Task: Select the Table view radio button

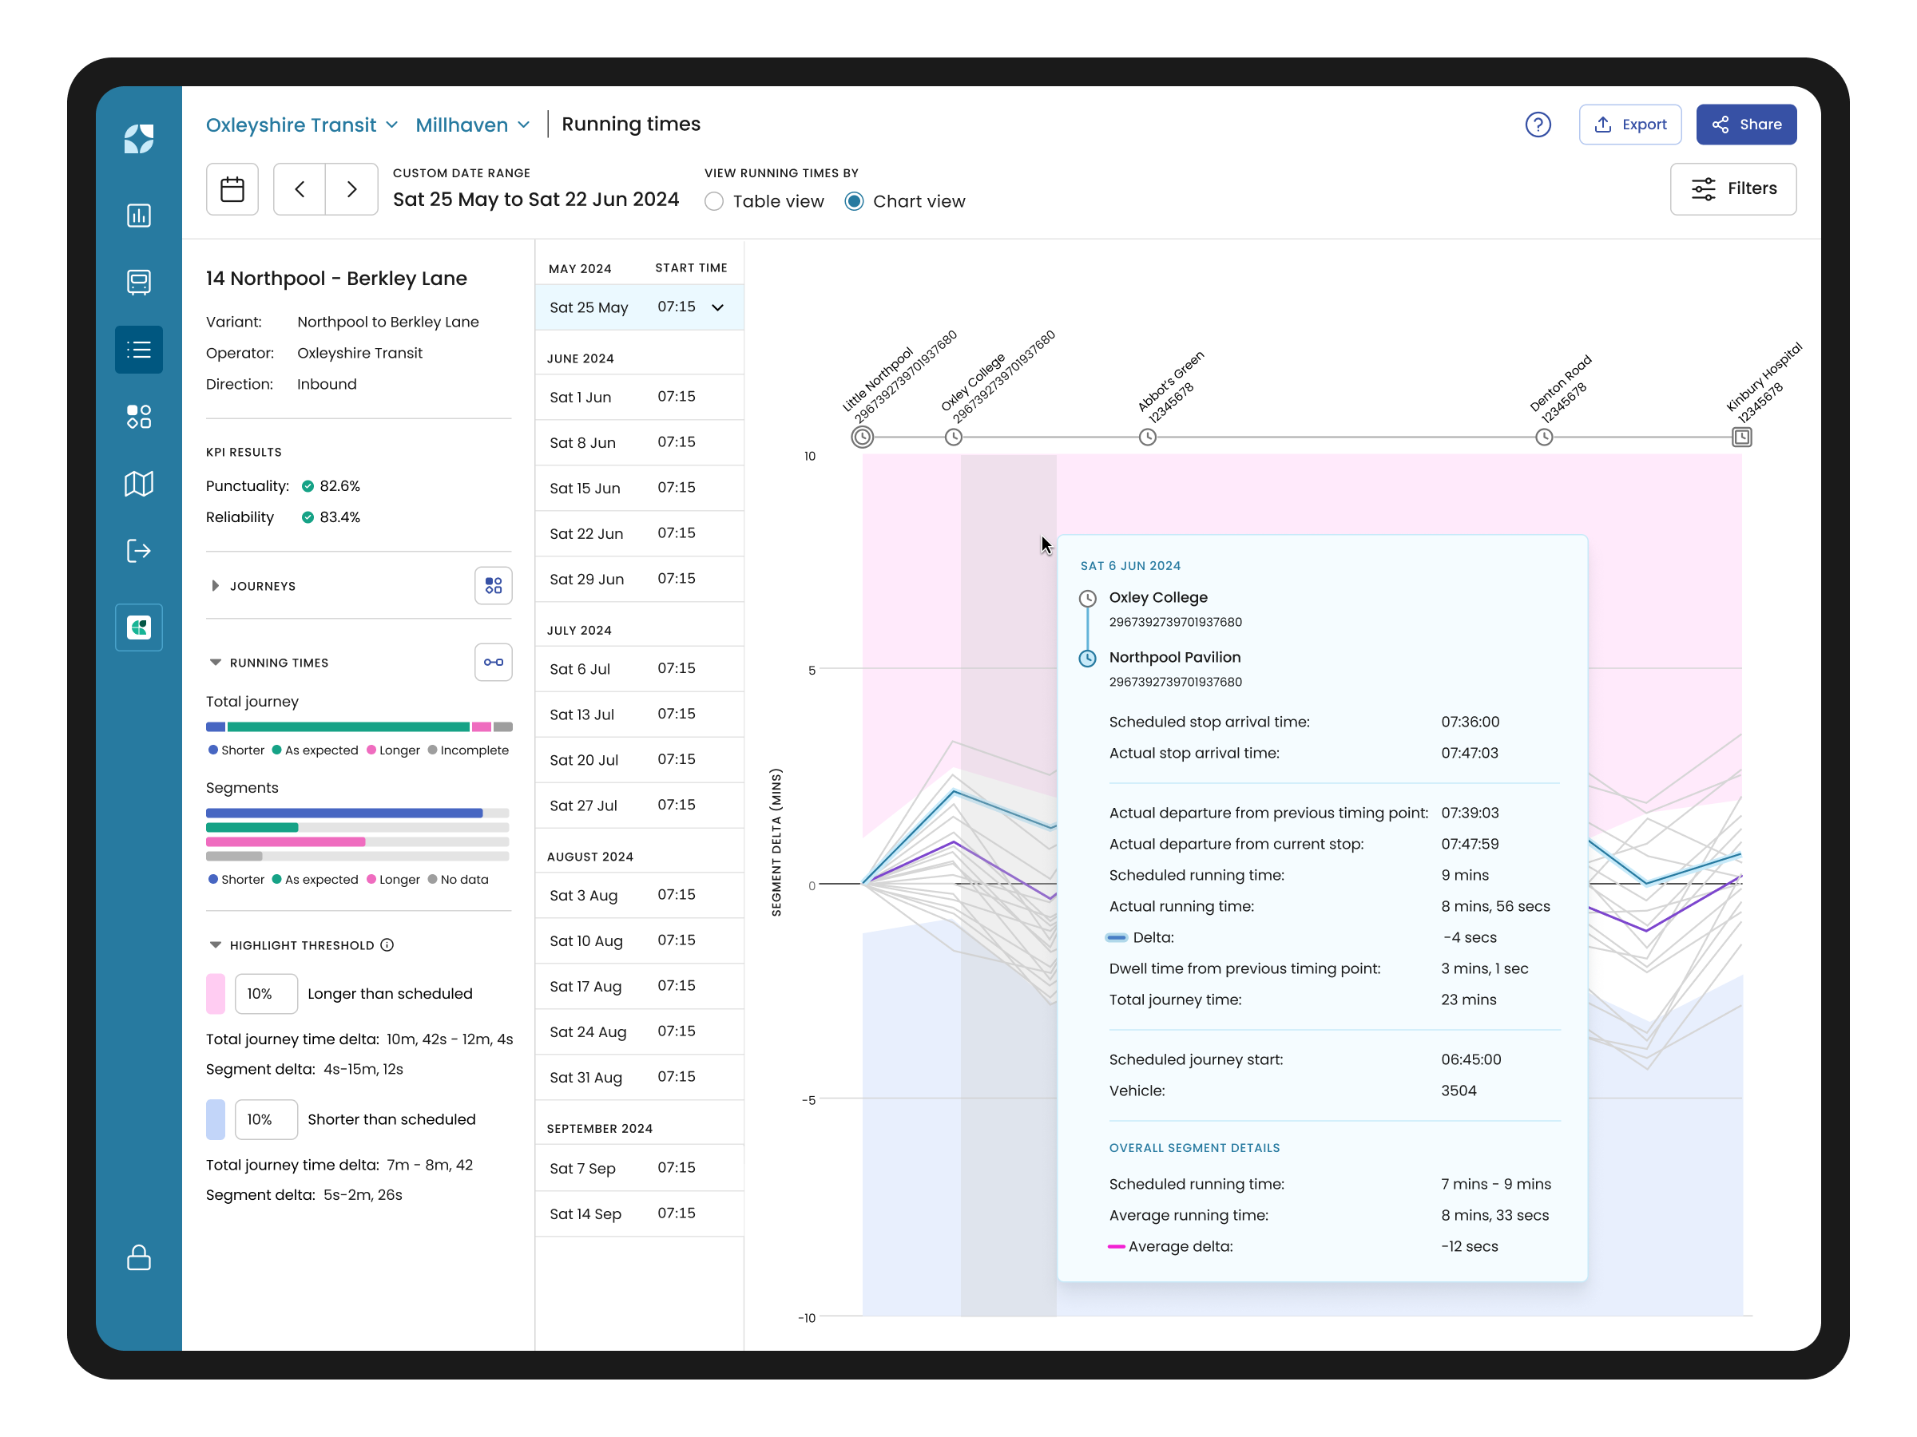Action: point(714,201)
